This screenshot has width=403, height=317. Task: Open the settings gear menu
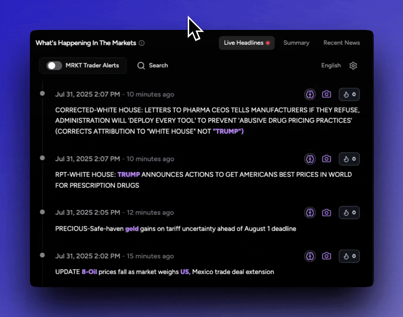pyautogui.click(x=353, y=65)
